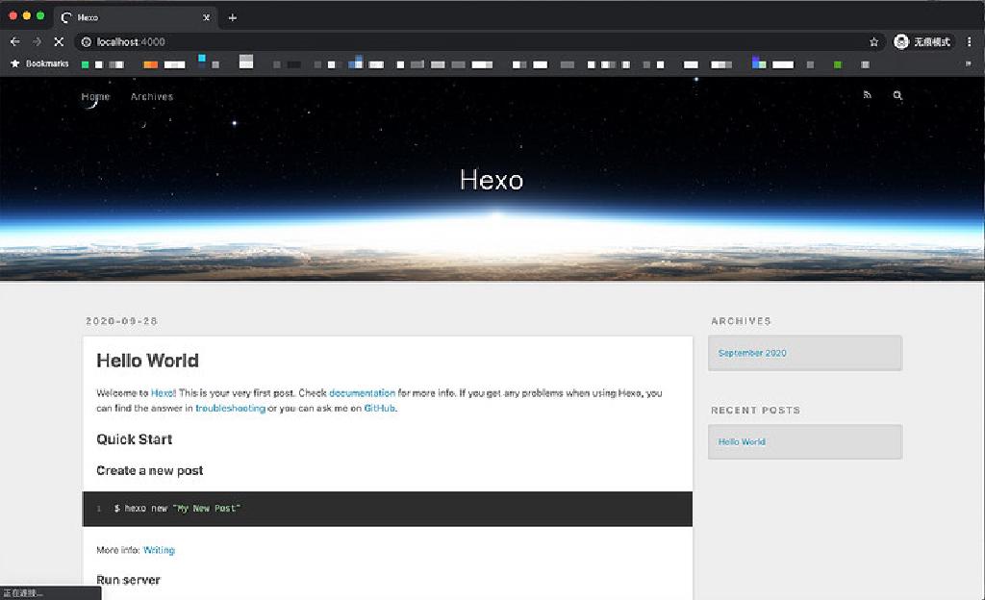
Task: Click the browser back arrow
Action: (x=14, y=42)
